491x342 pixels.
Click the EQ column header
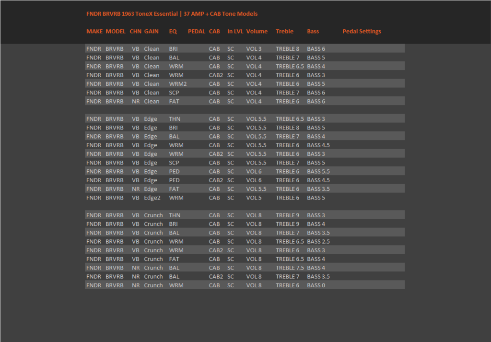coord(173,31)
